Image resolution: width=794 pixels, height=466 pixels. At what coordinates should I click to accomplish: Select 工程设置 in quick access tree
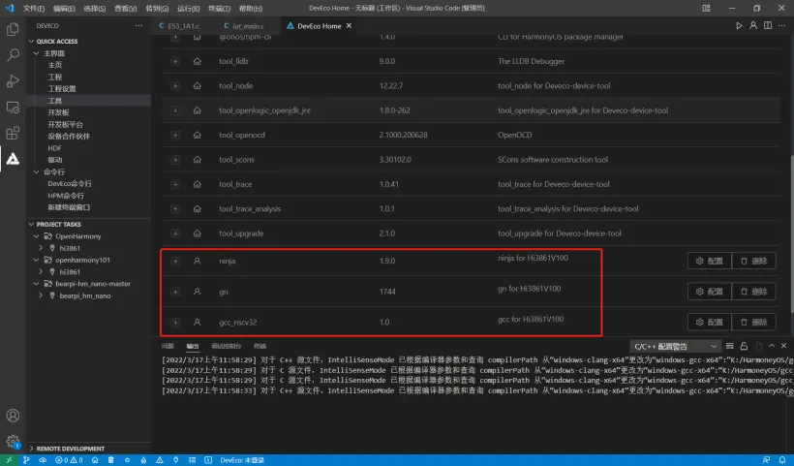pos(62,88)
